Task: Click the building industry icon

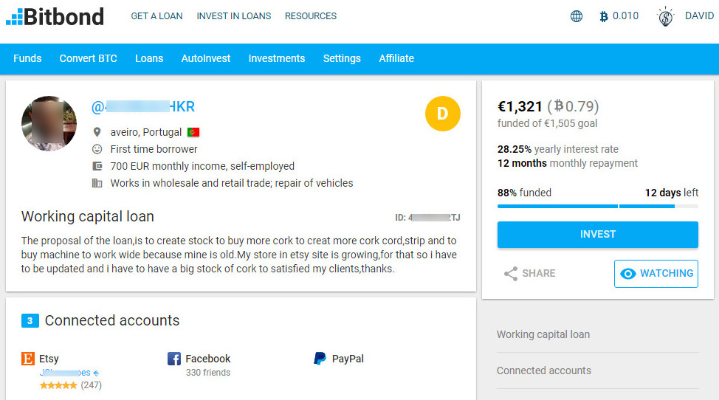Action: [x=97, y=183]
